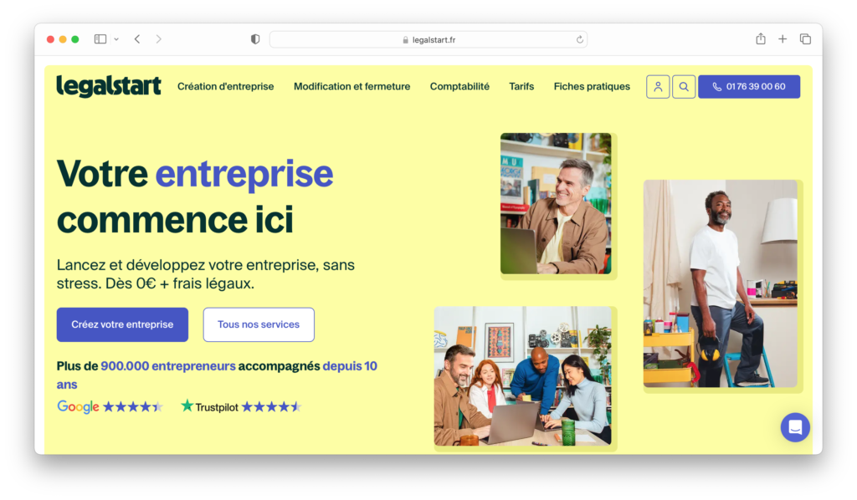Click the legalstart.fr address bar
Viewport: 857px width, 500px height.
pyautogui.click(x=428, y=38)
